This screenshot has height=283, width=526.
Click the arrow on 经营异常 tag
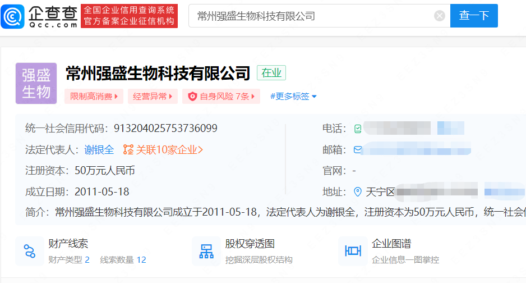pos(170,97)
